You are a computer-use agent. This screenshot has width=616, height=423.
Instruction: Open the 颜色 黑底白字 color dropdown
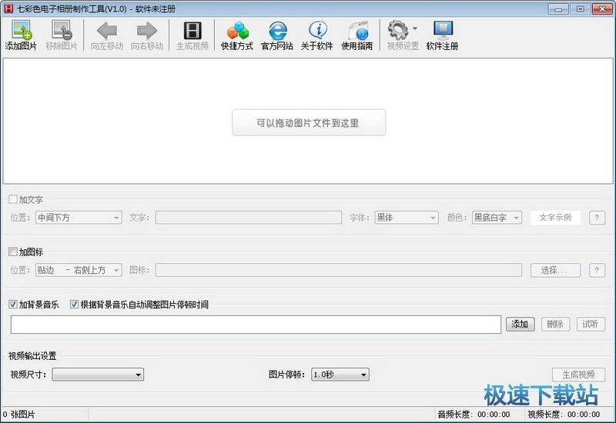[496, 218]
